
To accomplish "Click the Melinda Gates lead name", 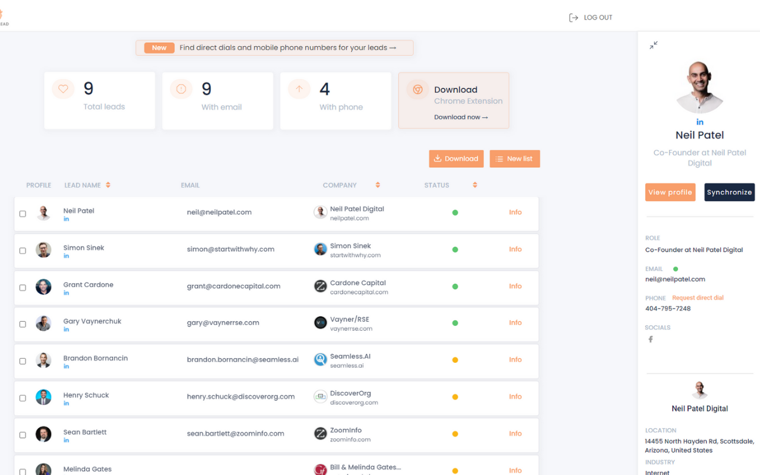I will [87, 469].
